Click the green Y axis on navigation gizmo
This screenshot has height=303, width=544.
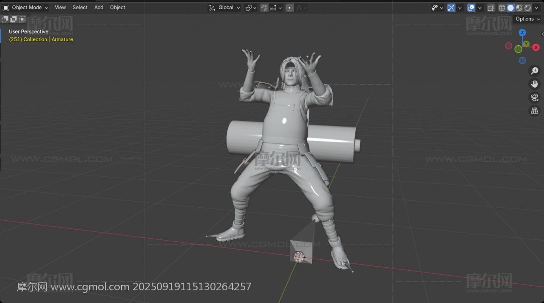[x=526, y=44]
